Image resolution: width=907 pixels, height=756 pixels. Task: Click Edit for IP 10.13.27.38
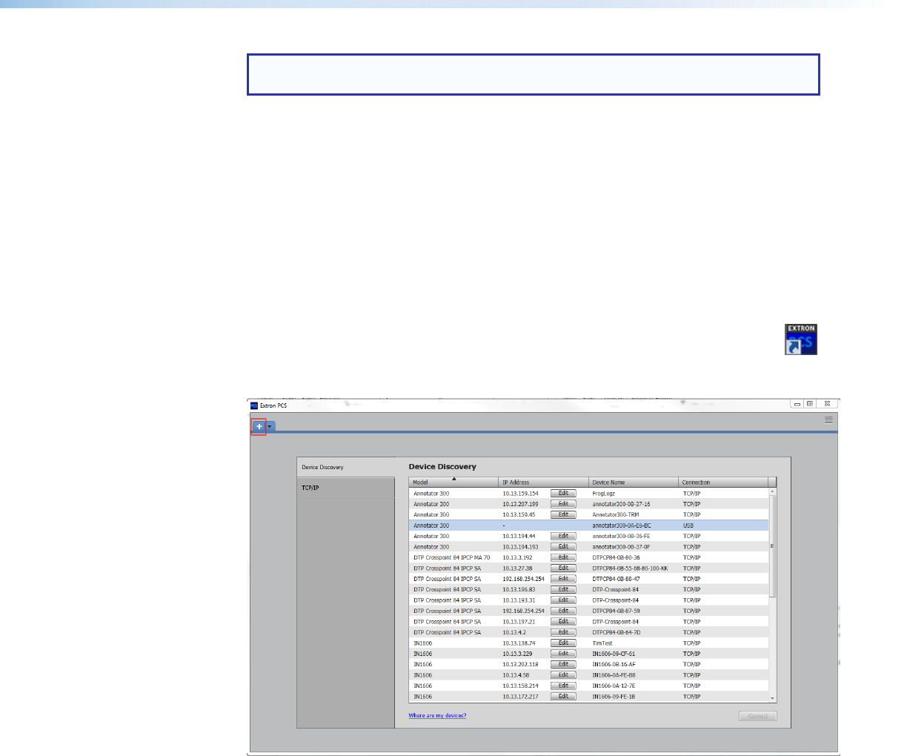click(563, 568)
